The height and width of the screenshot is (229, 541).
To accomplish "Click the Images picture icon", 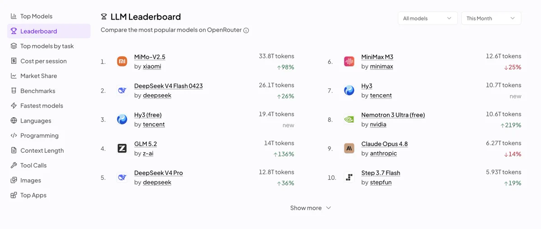I will 14,180.
